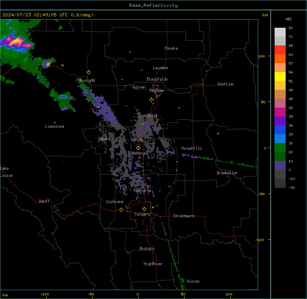This screenshot has width=307, height=299.
Task: Click the yellow diamond marker above the Calgary label
Action: coord(144,209)
